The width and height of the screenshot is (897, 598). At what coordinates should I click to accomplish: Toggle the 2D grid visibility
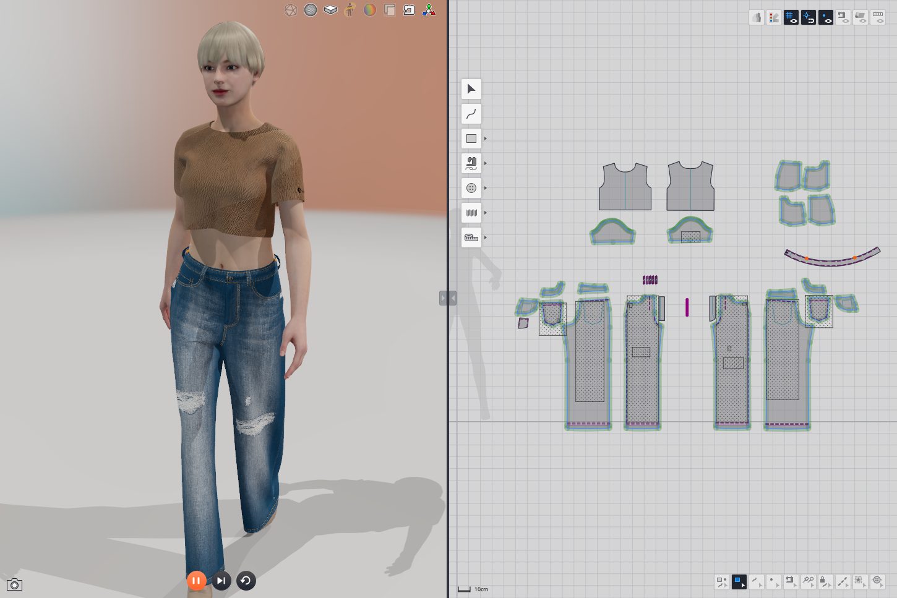pyautogui.click(x=791, y=17)
